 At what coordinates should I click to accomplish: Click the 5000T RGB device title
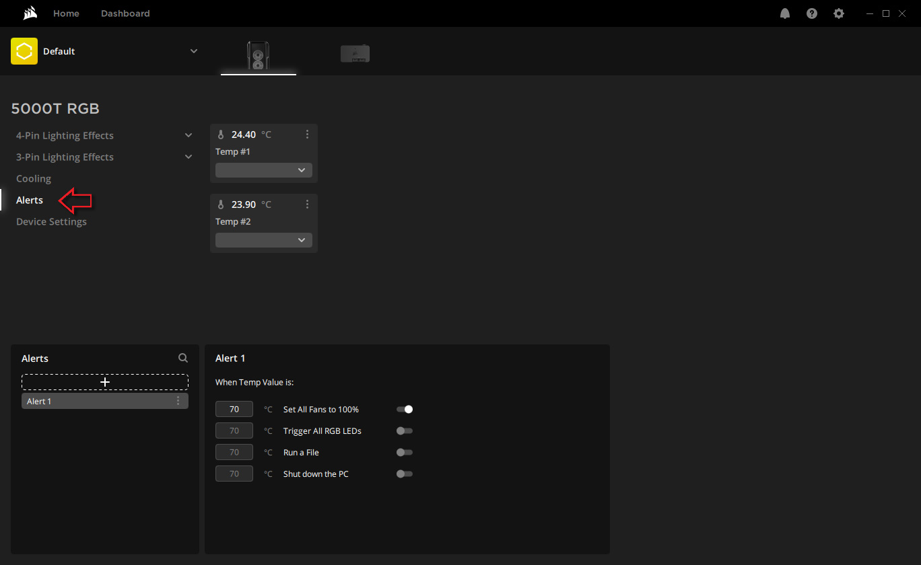[55, 109]
